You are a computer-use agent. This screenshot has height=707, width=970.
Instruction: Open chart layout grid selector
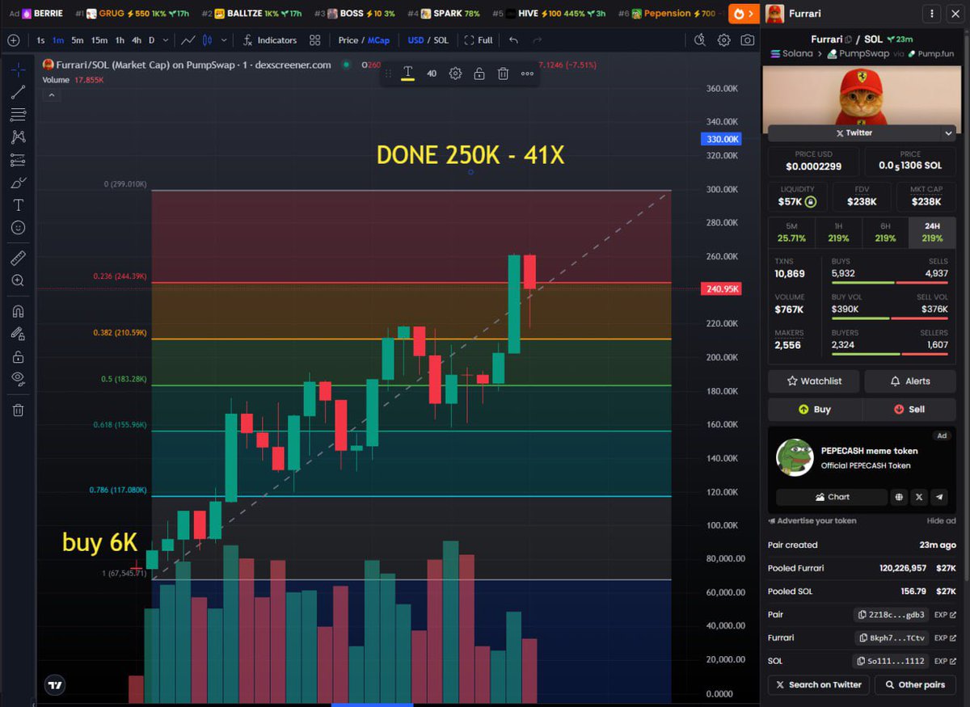pyautogui.click(x=314, y=40)
